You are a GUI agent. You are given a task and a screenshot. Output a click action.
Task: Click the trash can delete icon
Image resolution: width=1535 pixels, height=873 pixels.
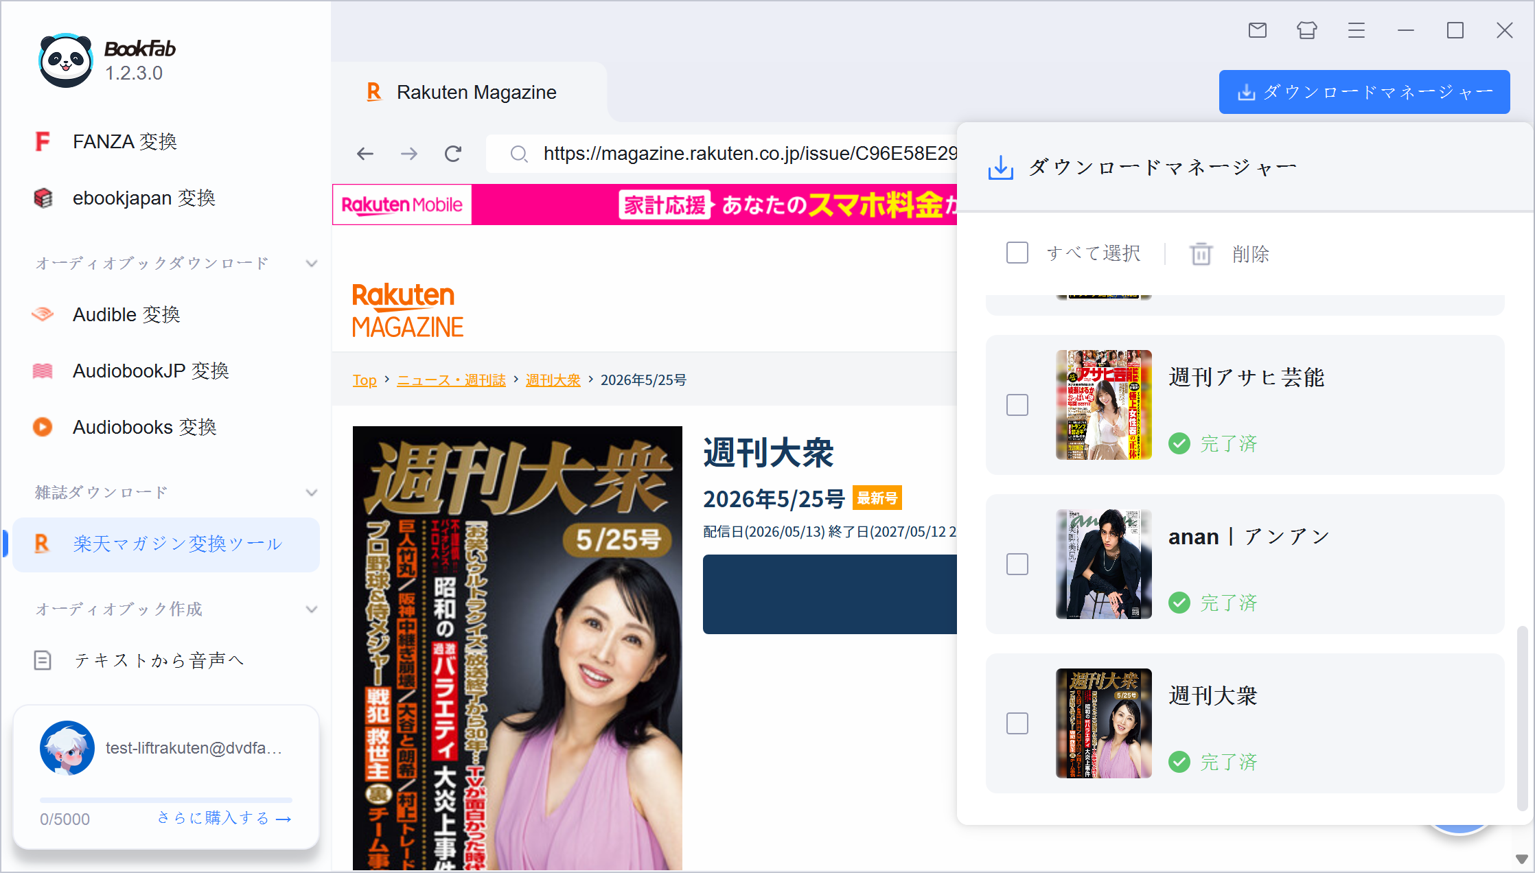click(x=1201, y=254)
